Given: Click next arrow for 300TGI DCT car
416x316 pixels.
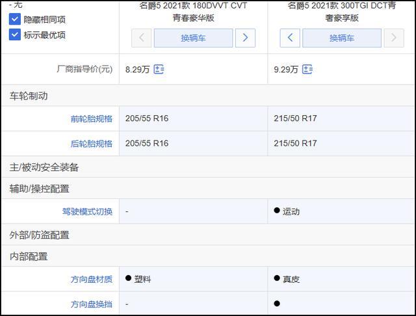Looking at the screenshot, I should point(394,38).
